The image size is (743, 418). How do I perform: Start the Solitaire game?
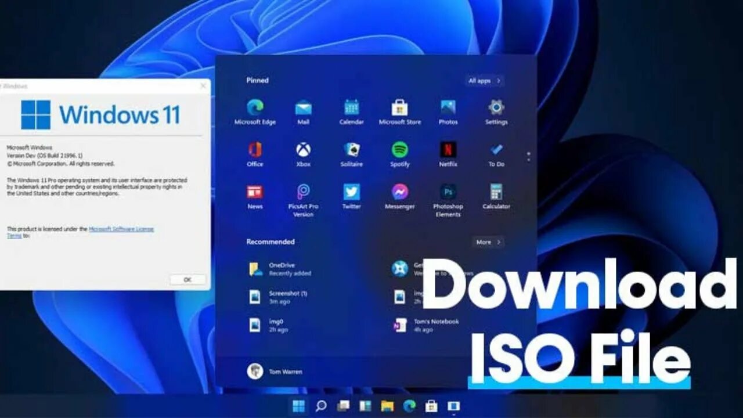pyautogui.click(x=351, y=154)
